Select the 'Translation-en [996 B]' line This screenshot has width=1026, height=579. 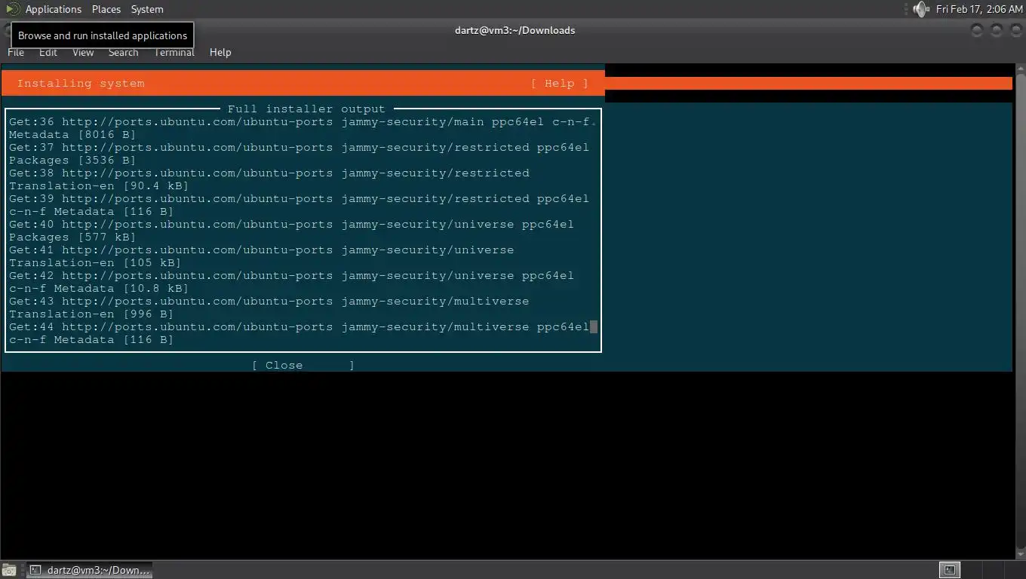(91, 314)
